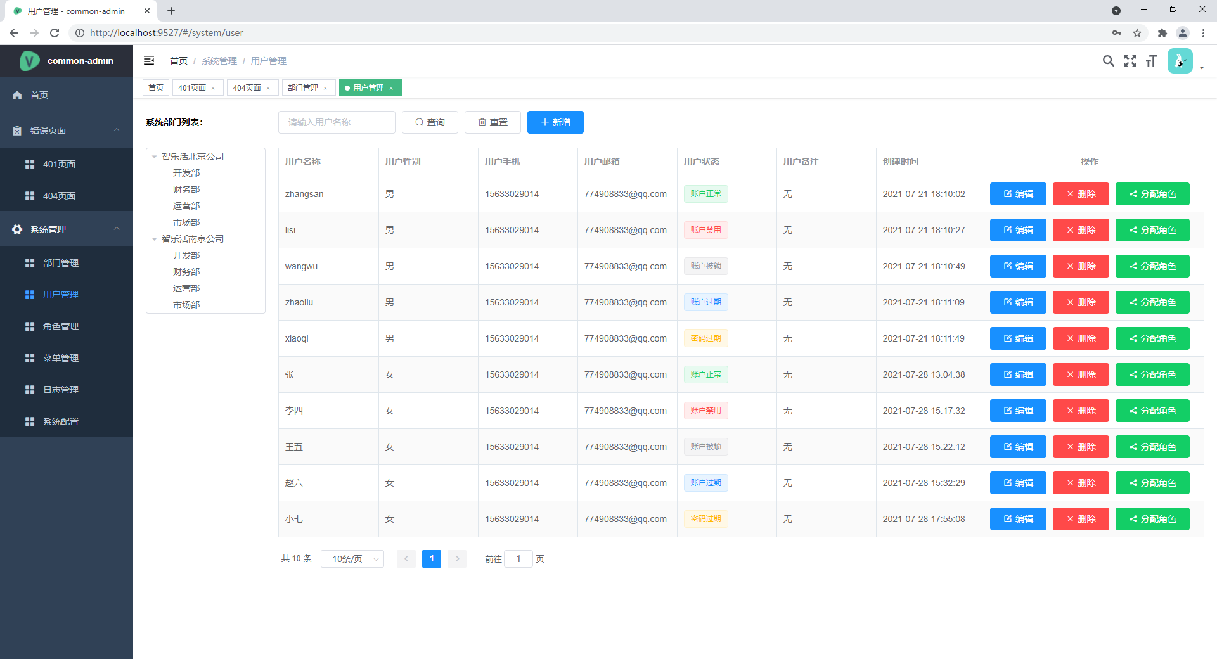Toggle the sidebar hamburger icon
1217x659 pixels.
[149, 60]
